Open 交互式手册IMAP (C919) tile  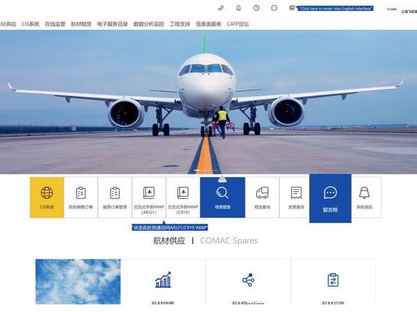tap(183, 197)
